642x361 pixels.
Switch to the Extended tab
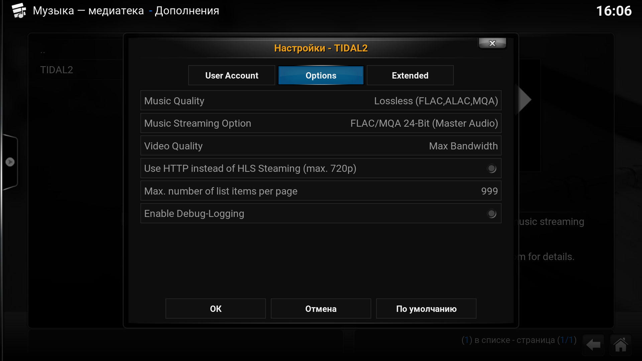point(410,76)
